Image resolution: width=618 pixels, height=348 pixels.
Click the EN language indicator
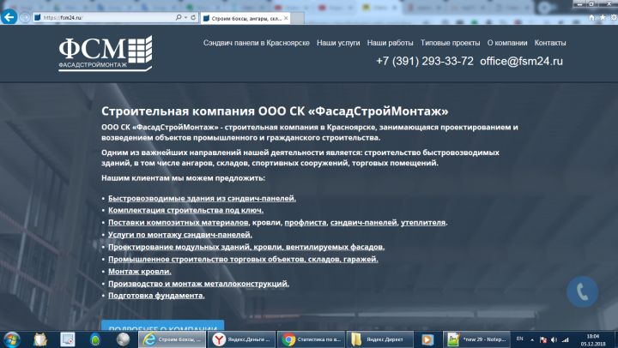click(x=520, y=339)
